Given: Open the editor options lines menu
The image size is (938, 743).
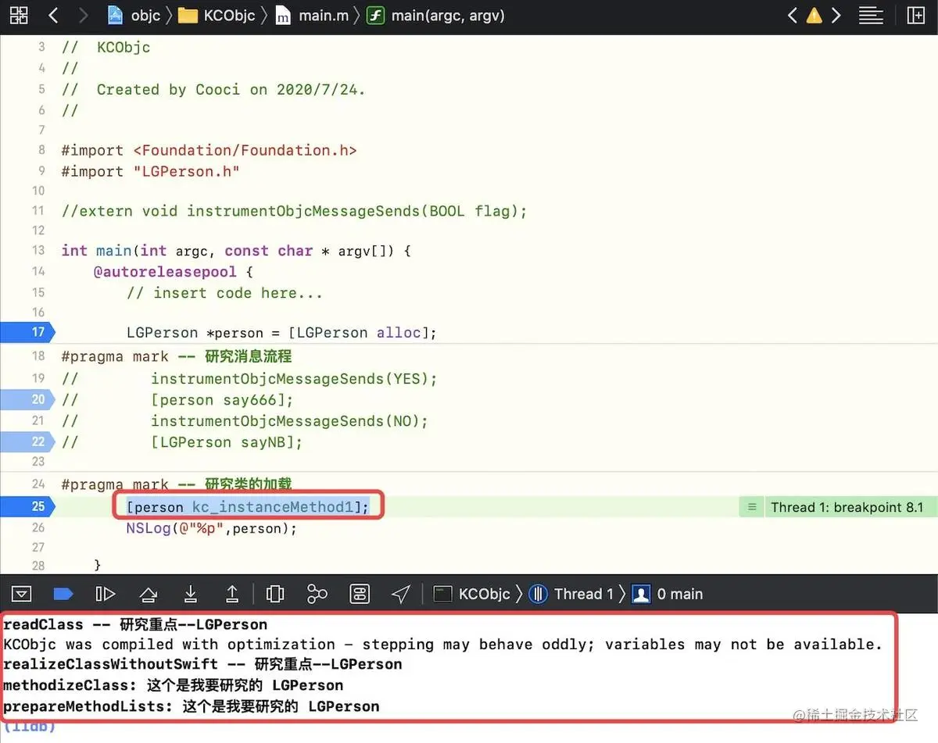Looking at the screenshot, I should coord(871,15).
